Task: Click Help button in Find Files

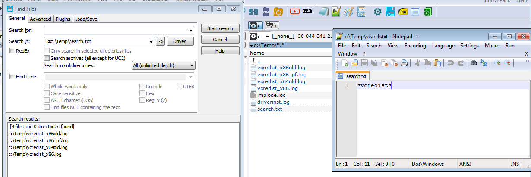Action: pos(220,51)
